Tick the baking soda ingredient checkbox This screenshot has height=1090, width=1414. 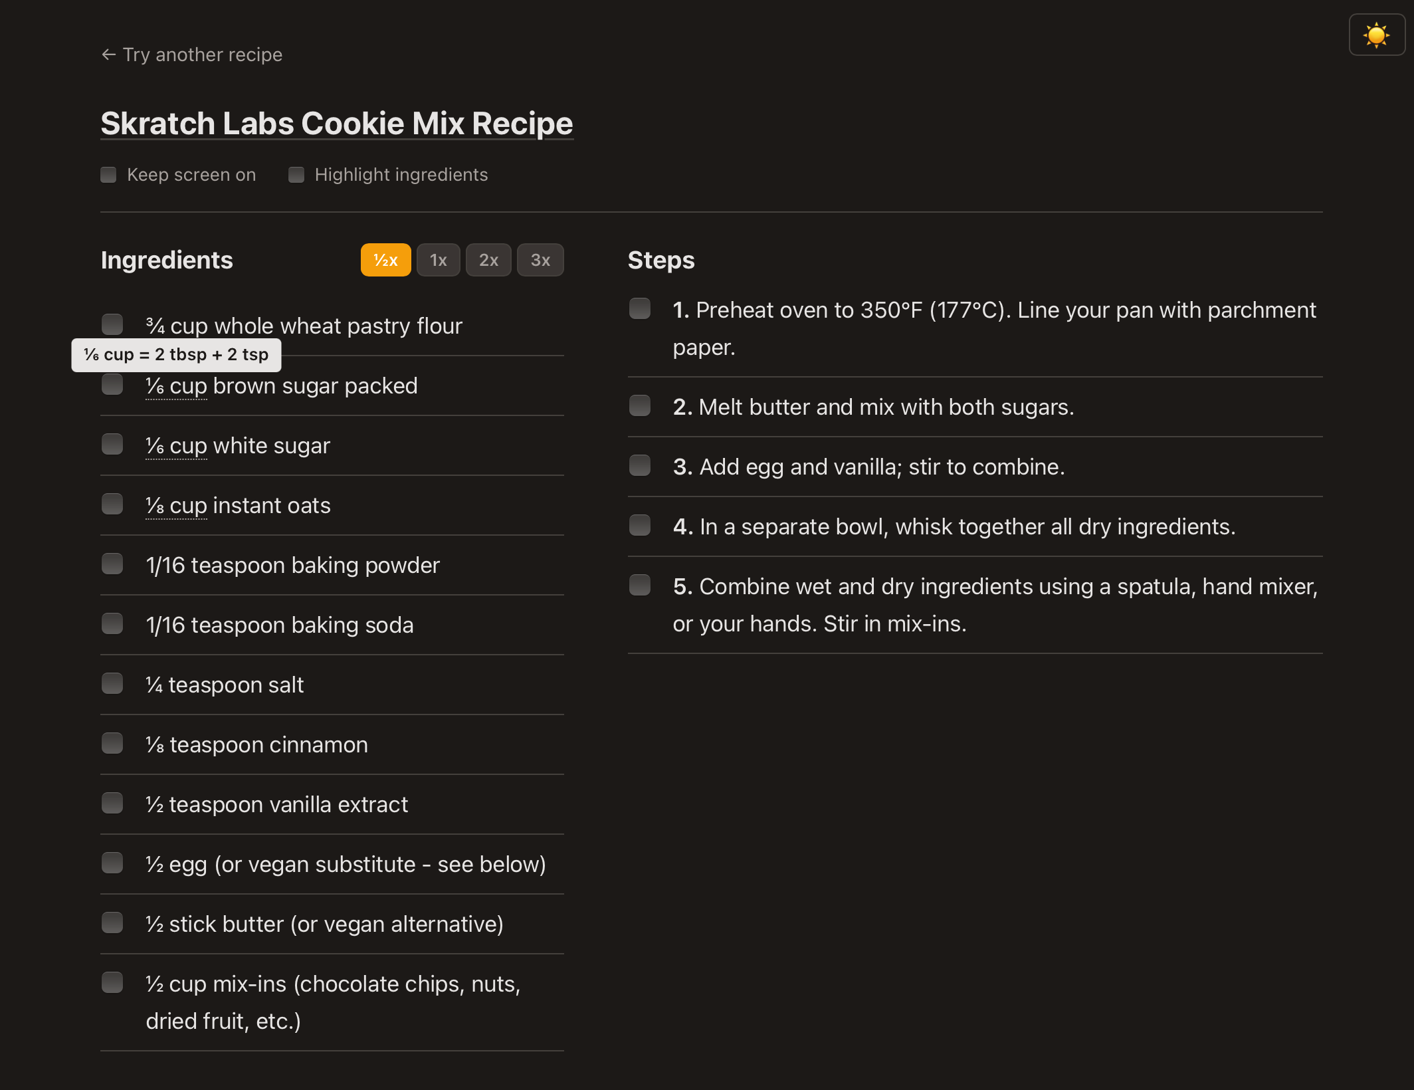click(112, 624)
